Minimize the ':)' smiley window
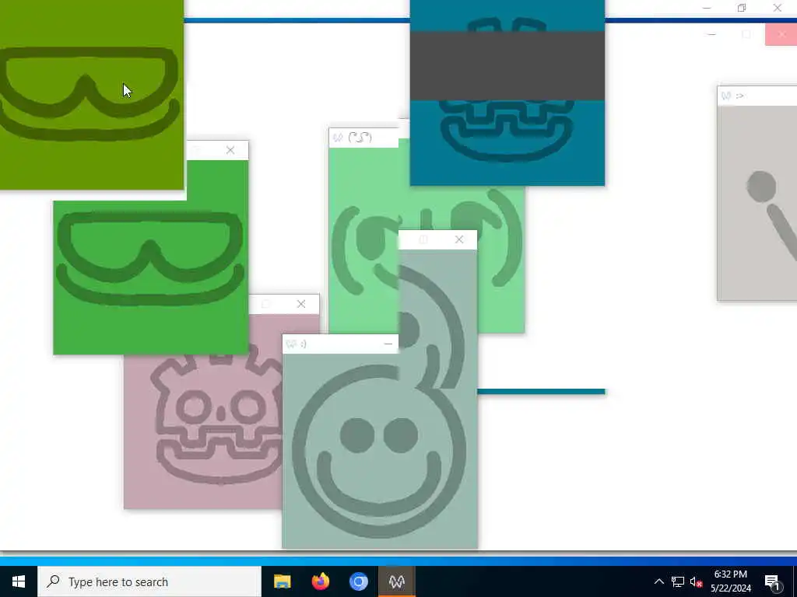 click(388, 344)
